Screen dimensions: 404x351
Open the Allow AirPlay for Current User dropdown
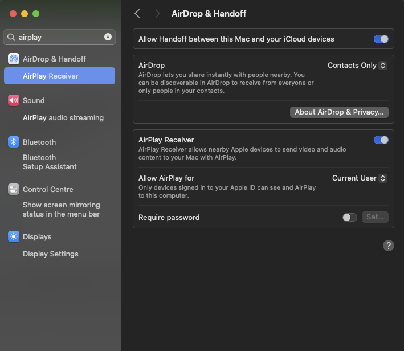360,178
